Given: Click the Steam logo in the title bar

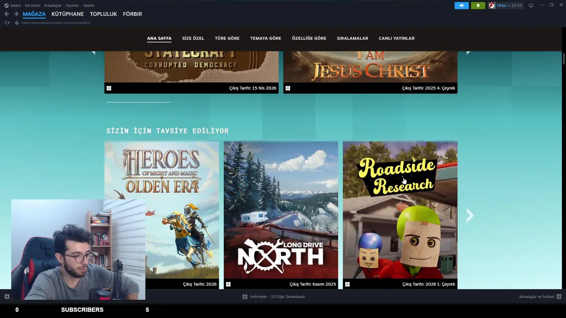Looking at the screenshot, I should tap(6, 5).
